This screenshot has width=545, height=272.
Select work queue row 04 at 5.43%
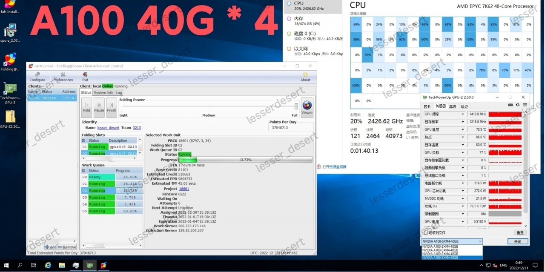coord(112,204)
